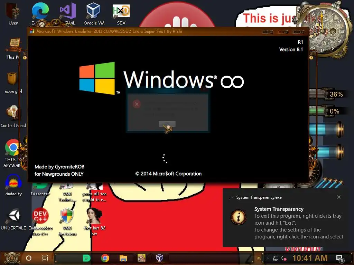Open File Explorer from the taskbar

coord(123,258)
